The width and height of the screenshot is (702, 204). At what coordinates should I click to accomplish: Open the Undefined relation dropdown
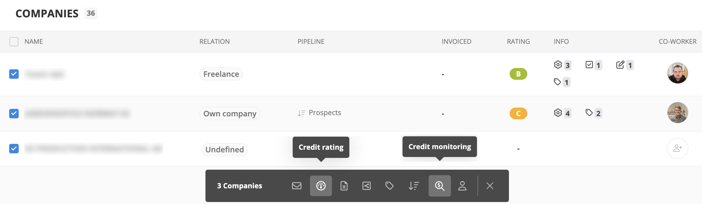[224, 149]
